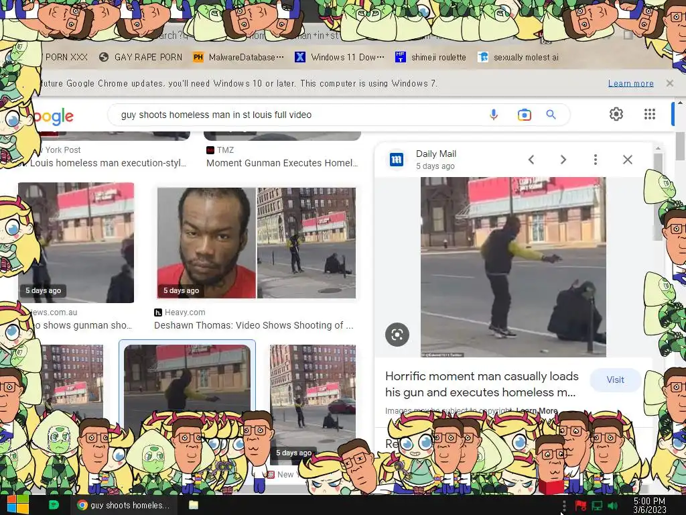This screenshot has height=515, width=686.
Task: Click the network tray icon
Action: (597, 506)
